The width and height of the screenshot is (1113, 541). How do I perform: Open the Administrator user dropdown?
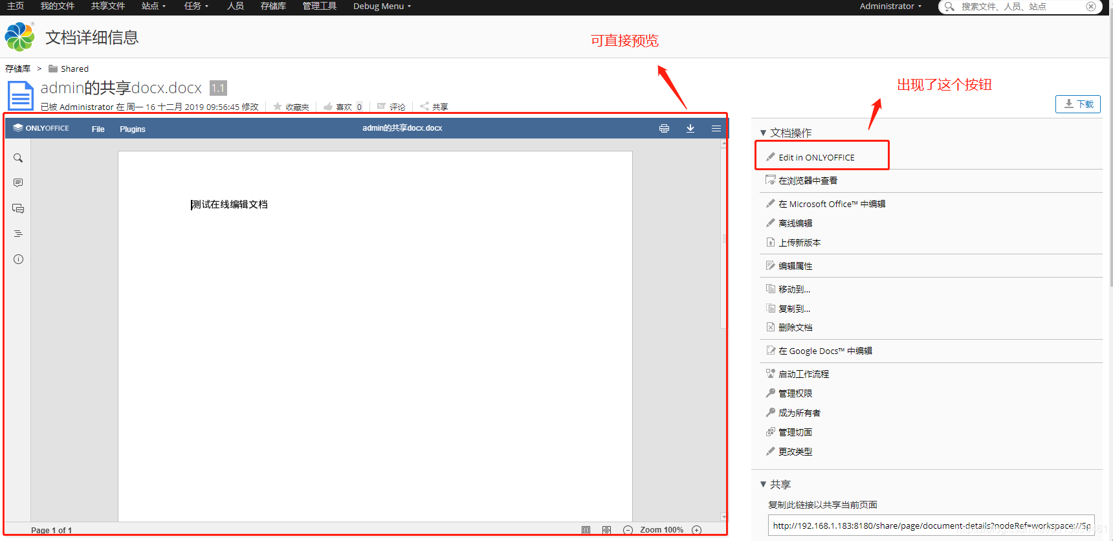890,6
